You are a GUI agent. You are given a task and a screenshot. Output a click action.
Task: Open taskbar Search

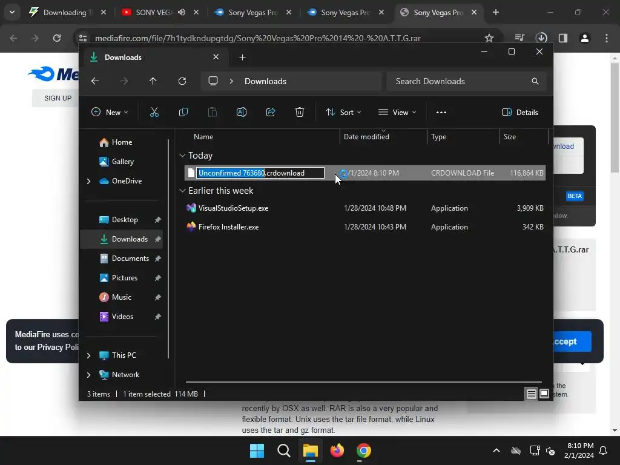point(283,450)
